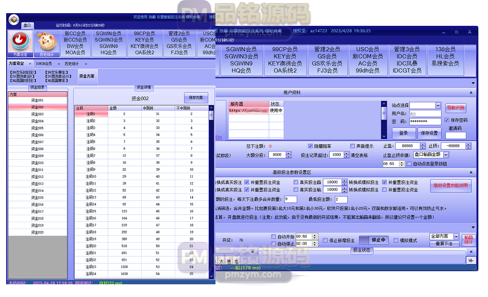The image size is (488, 297).
Task: Open the 止盈止损依据 dropdown showing 盘口输赢金额
Action: click(x=446, y=155)
